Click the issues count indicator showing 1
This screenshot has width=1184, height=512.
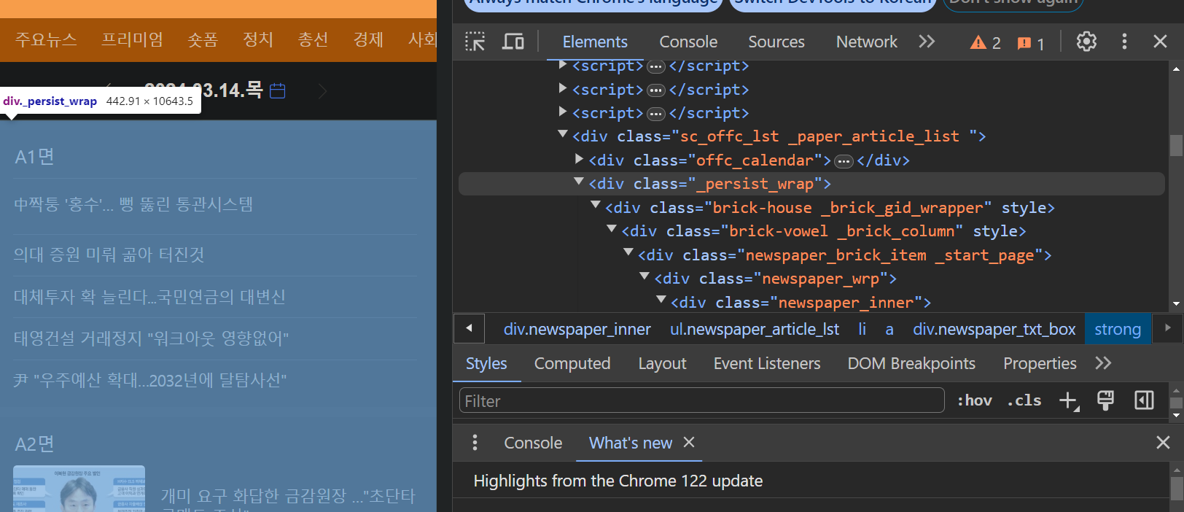[1031, 43]
